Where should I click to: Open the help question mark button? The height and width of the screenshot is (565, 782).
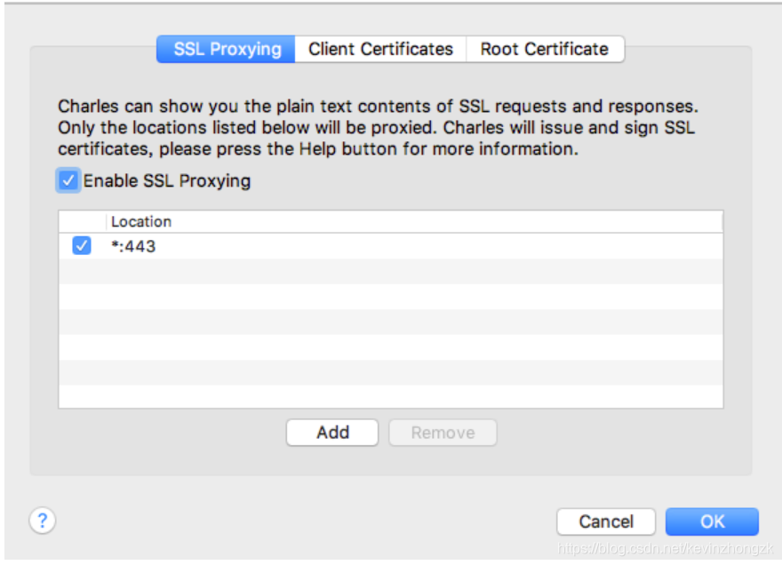pos(43,521)
